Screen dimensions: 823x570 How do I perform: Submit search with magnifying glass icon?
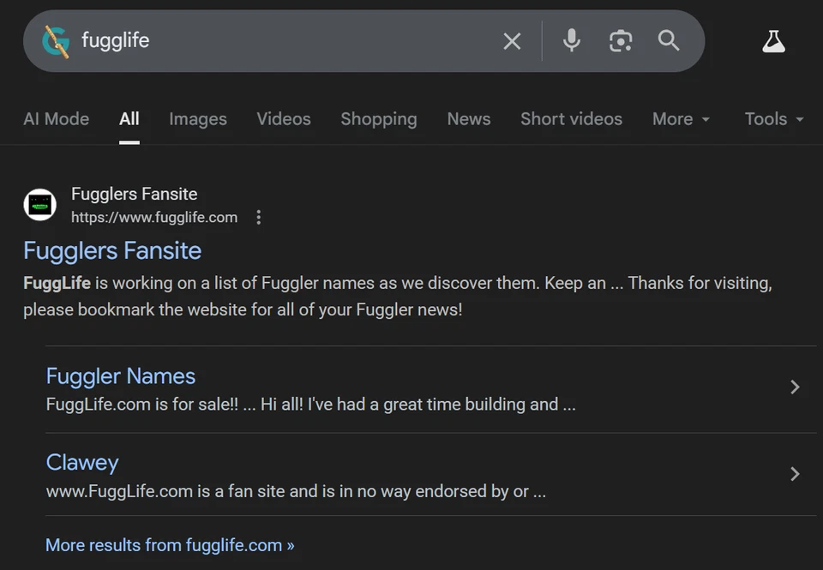tap(669, 40)
